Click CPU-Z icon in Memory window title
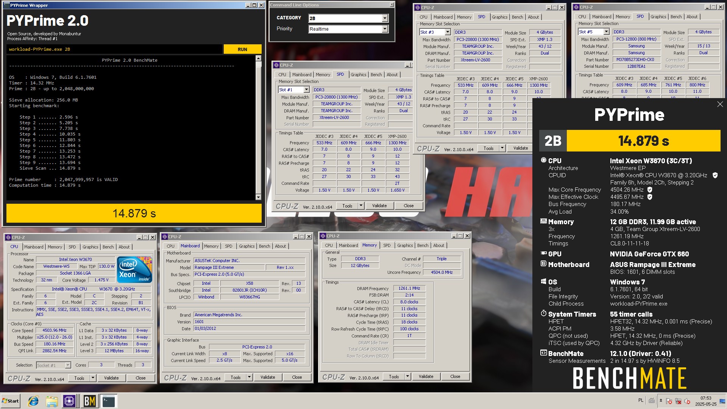 [323, 236]
